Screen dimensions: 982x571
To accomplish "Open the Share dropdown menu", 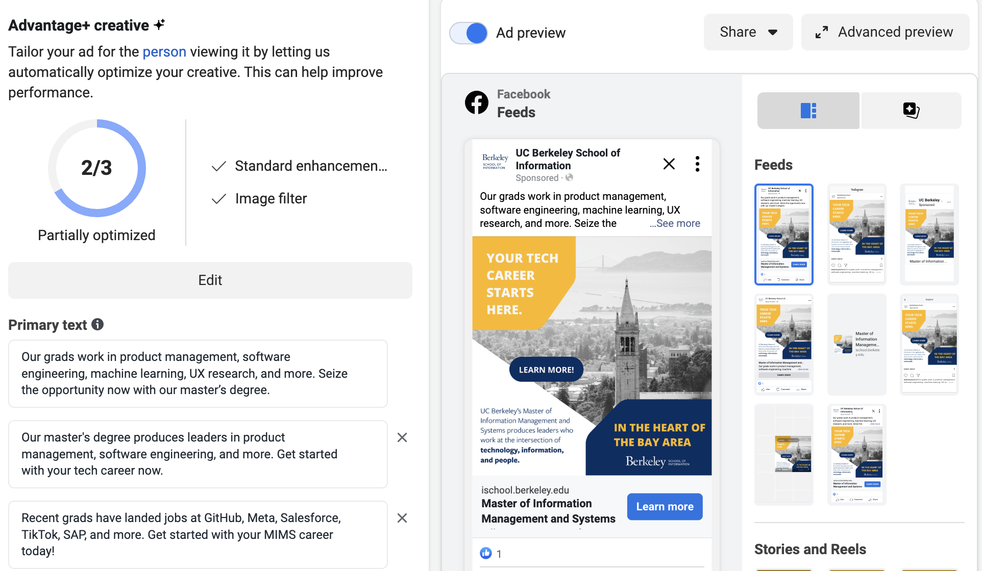I will 748,32.
